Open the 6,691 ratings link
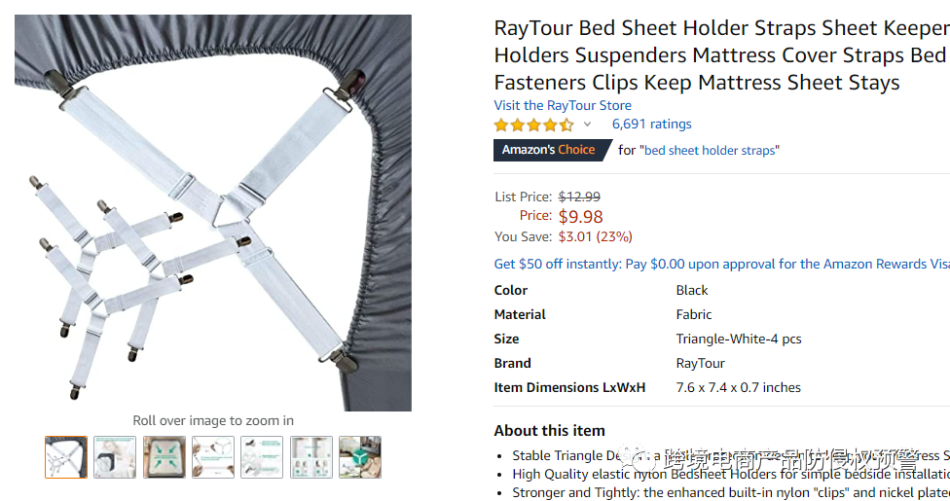 point(651,125)
